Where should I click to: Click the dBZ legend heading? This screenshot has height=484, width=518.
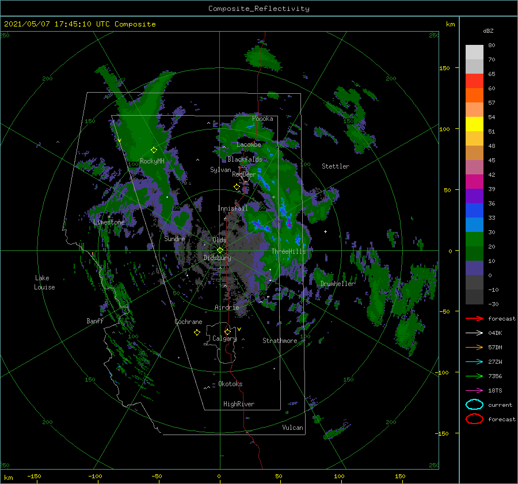pos(488,31)
